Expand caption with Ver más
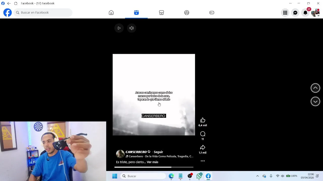 point(152,162)
